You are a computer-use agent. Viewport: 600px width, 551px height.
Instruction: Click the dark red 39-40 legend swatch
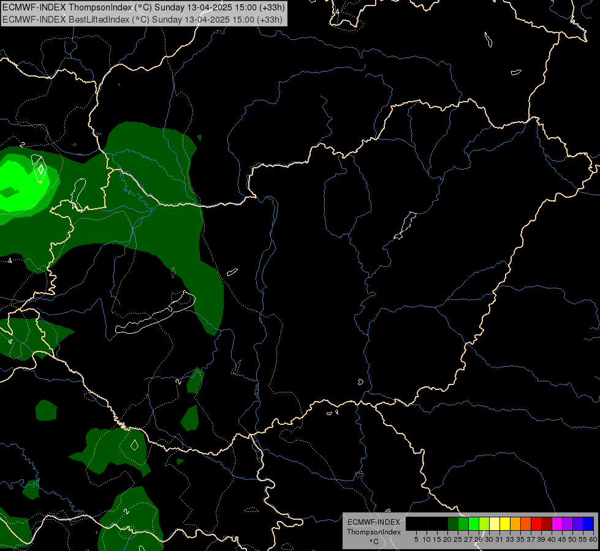[x=547, y=523]
